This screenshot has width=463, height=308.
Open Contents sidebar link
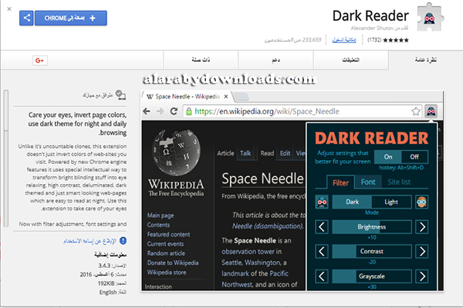pyautogui.click(x=158, y=225)
